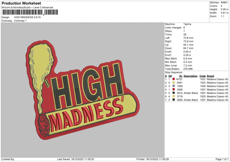Select the yellow swatch for stop 2

(x=173, y=82)
